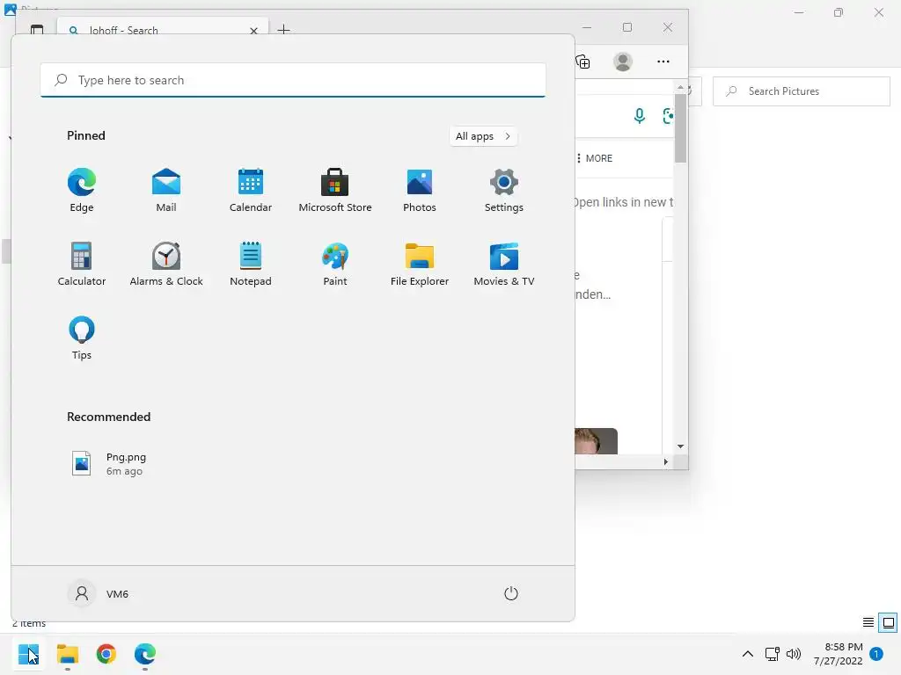Add a new tab in Edge
Screen dimensions: 901x675
pyautogui.click(x=283, y=29)
